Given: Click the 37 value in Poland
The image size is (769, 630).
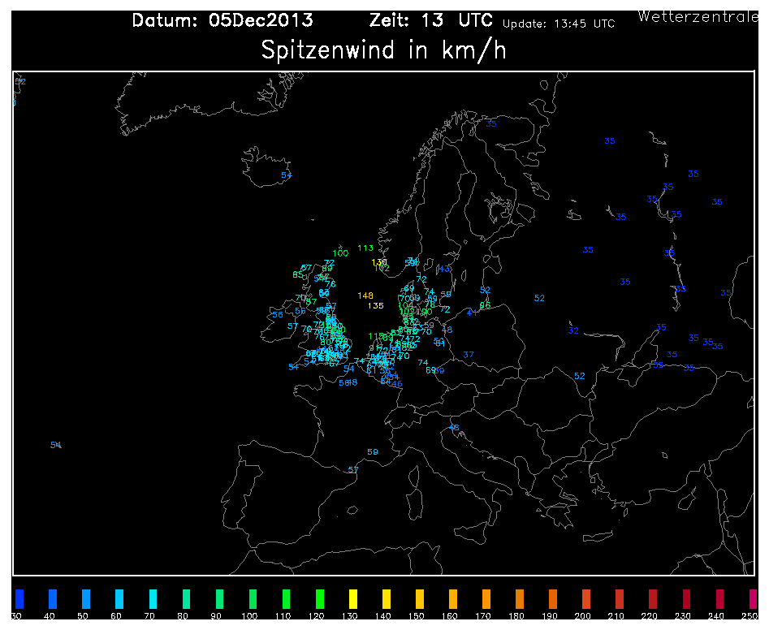Looking at the screenshot, I should pyautogui.click(x=469, y=355).
